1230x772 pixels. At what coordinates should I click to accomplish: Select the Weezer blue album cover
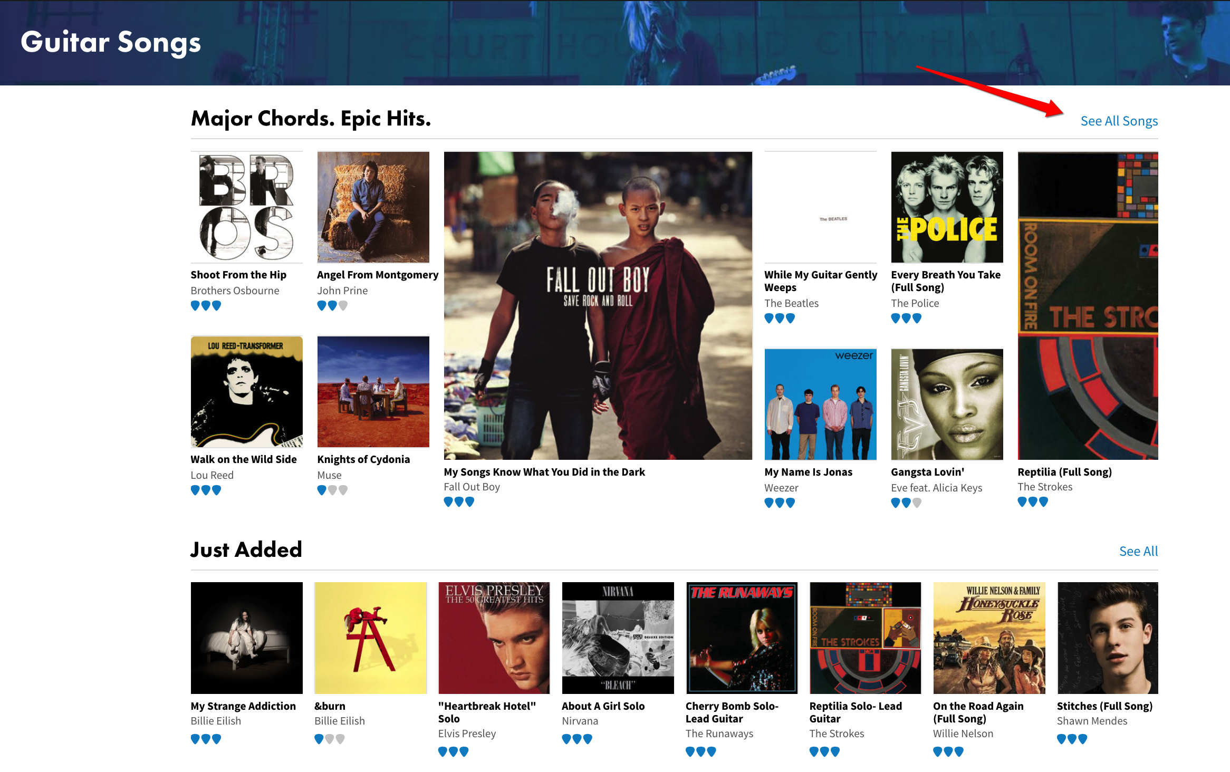click(x=820, y=404)
